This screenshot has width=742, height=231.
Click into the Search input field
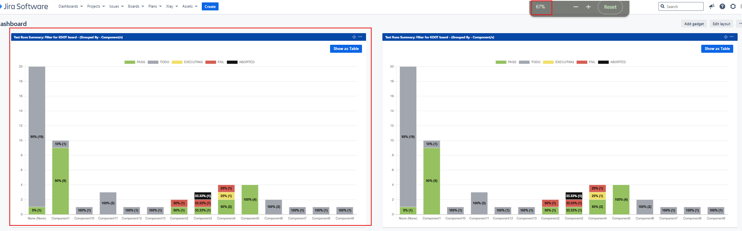pyautogui.click(x=681, y=6)
